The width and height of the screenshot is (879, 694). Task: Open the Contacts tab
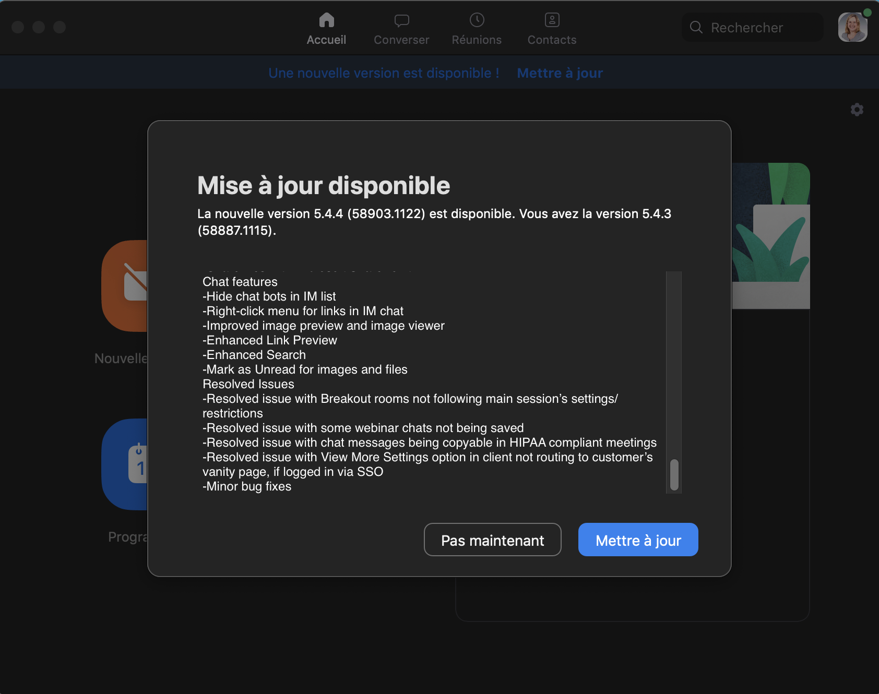[x=552, y=29]
